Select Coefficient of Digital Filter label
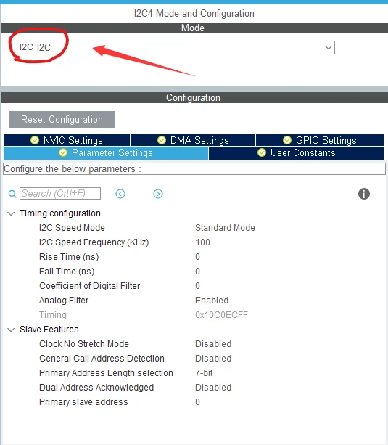The width and height of the screenshot is (388, 445). tap(90, 286)
